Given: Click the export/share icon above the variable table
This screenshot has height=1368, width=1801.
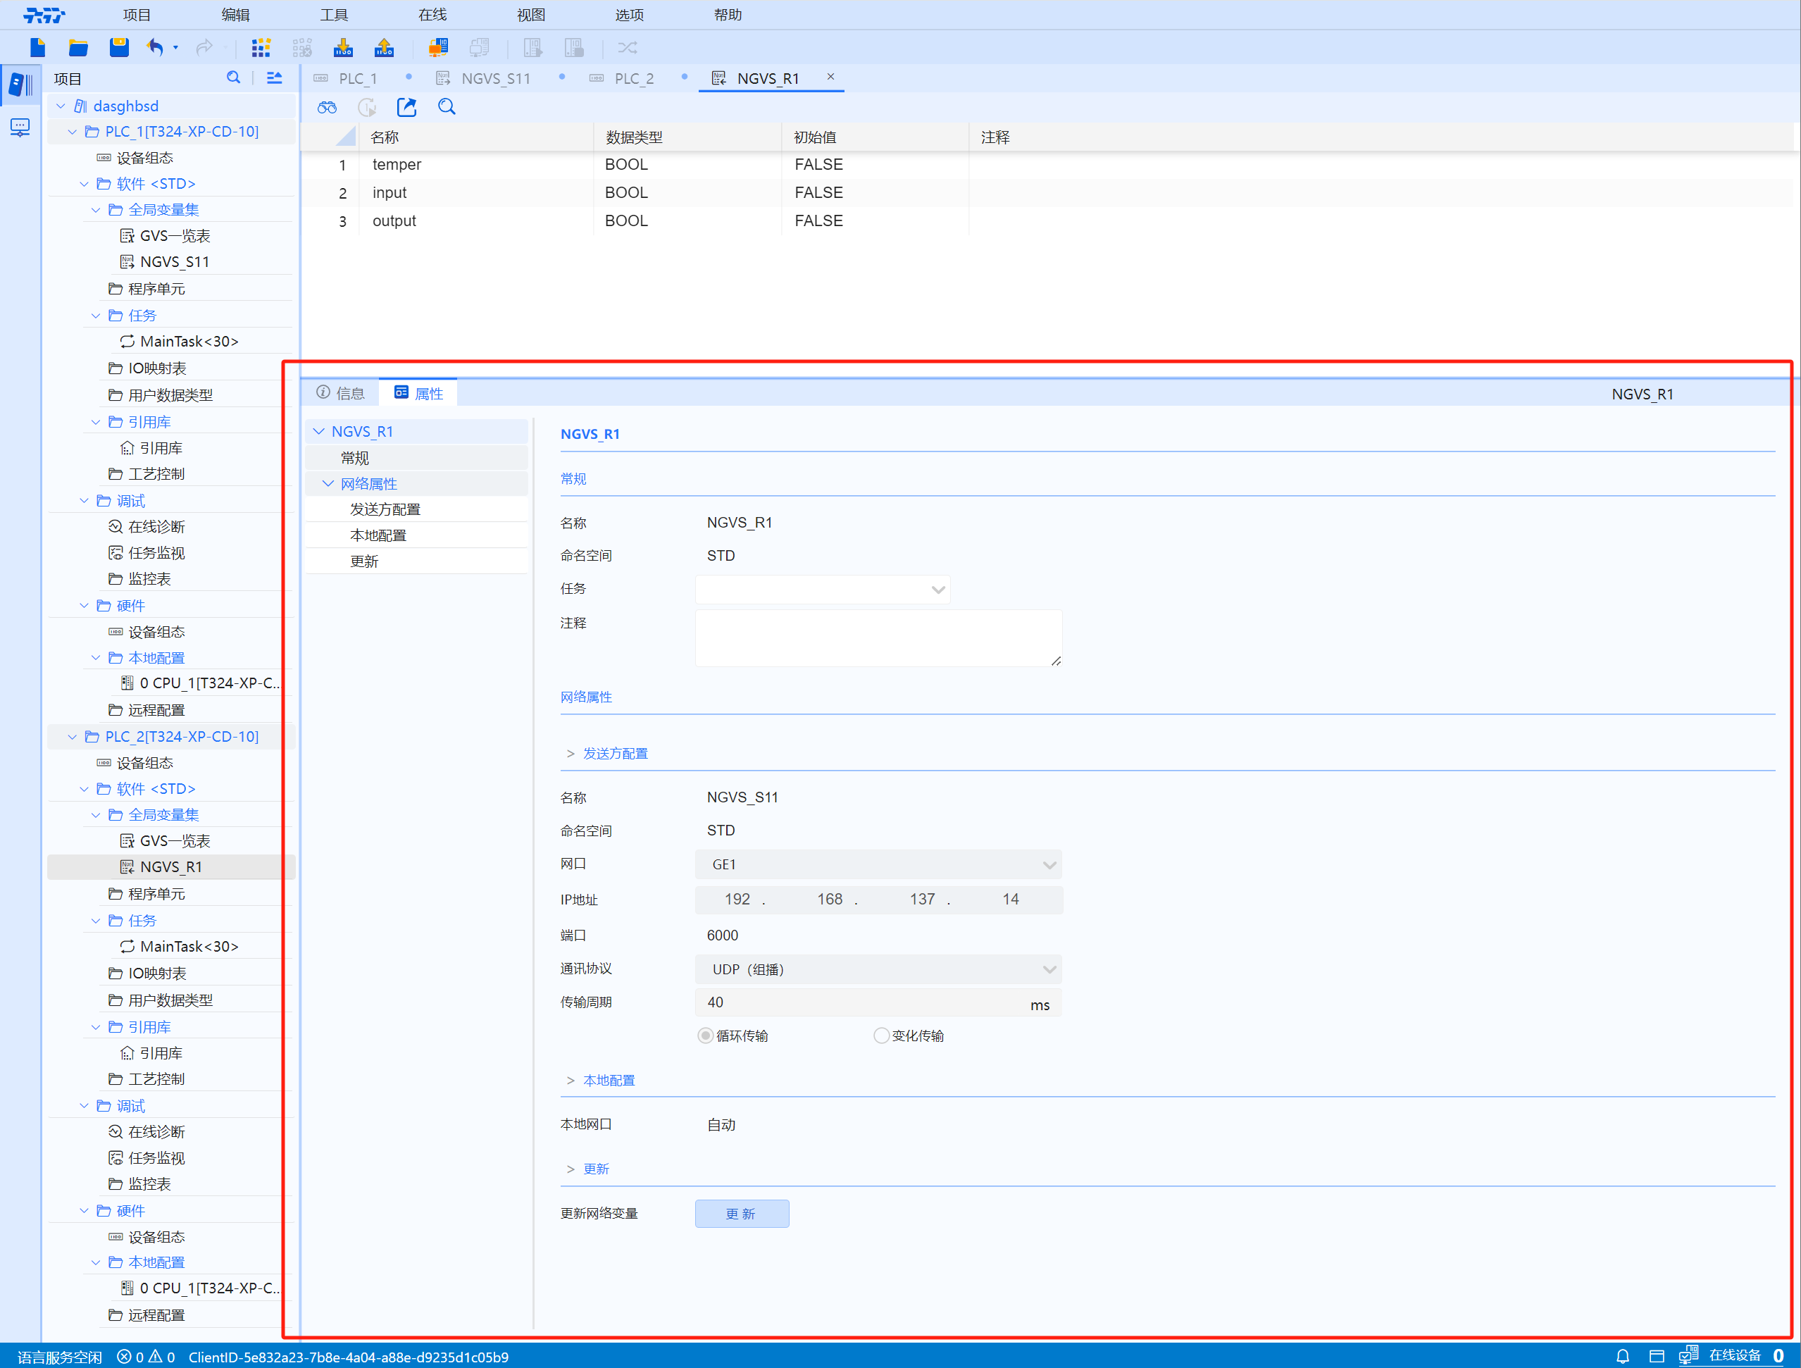Looking at the screenshot, I should click(x=406, y=106).
